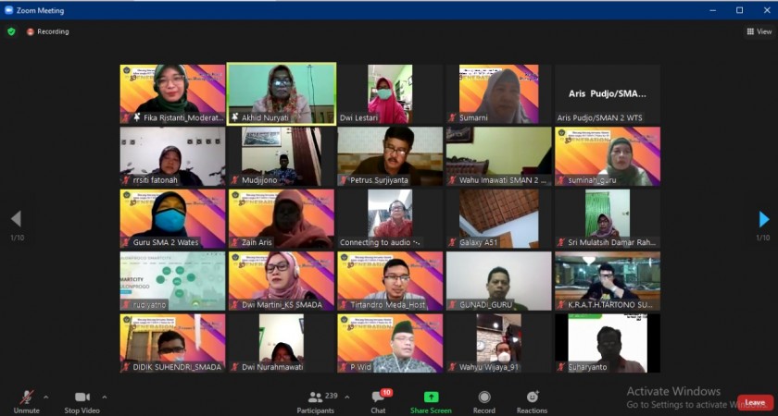This screenshot has height=416, width=778.
Task: Click muted mic icon beside Zain Aris
Action: (x=234, y=242)
